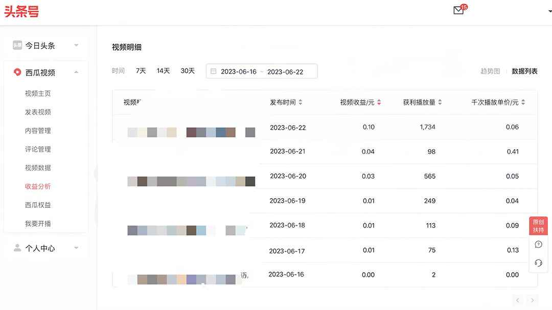Viewport: 552px width, 310px height.
Task: Collapse the 西瓜视频 section chevron
Action: coord(76,72)
